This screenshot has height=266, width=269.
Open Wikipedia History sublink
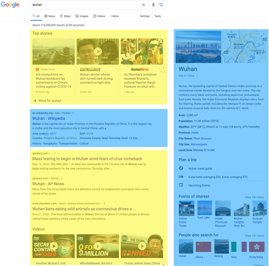tap(37, 144)
